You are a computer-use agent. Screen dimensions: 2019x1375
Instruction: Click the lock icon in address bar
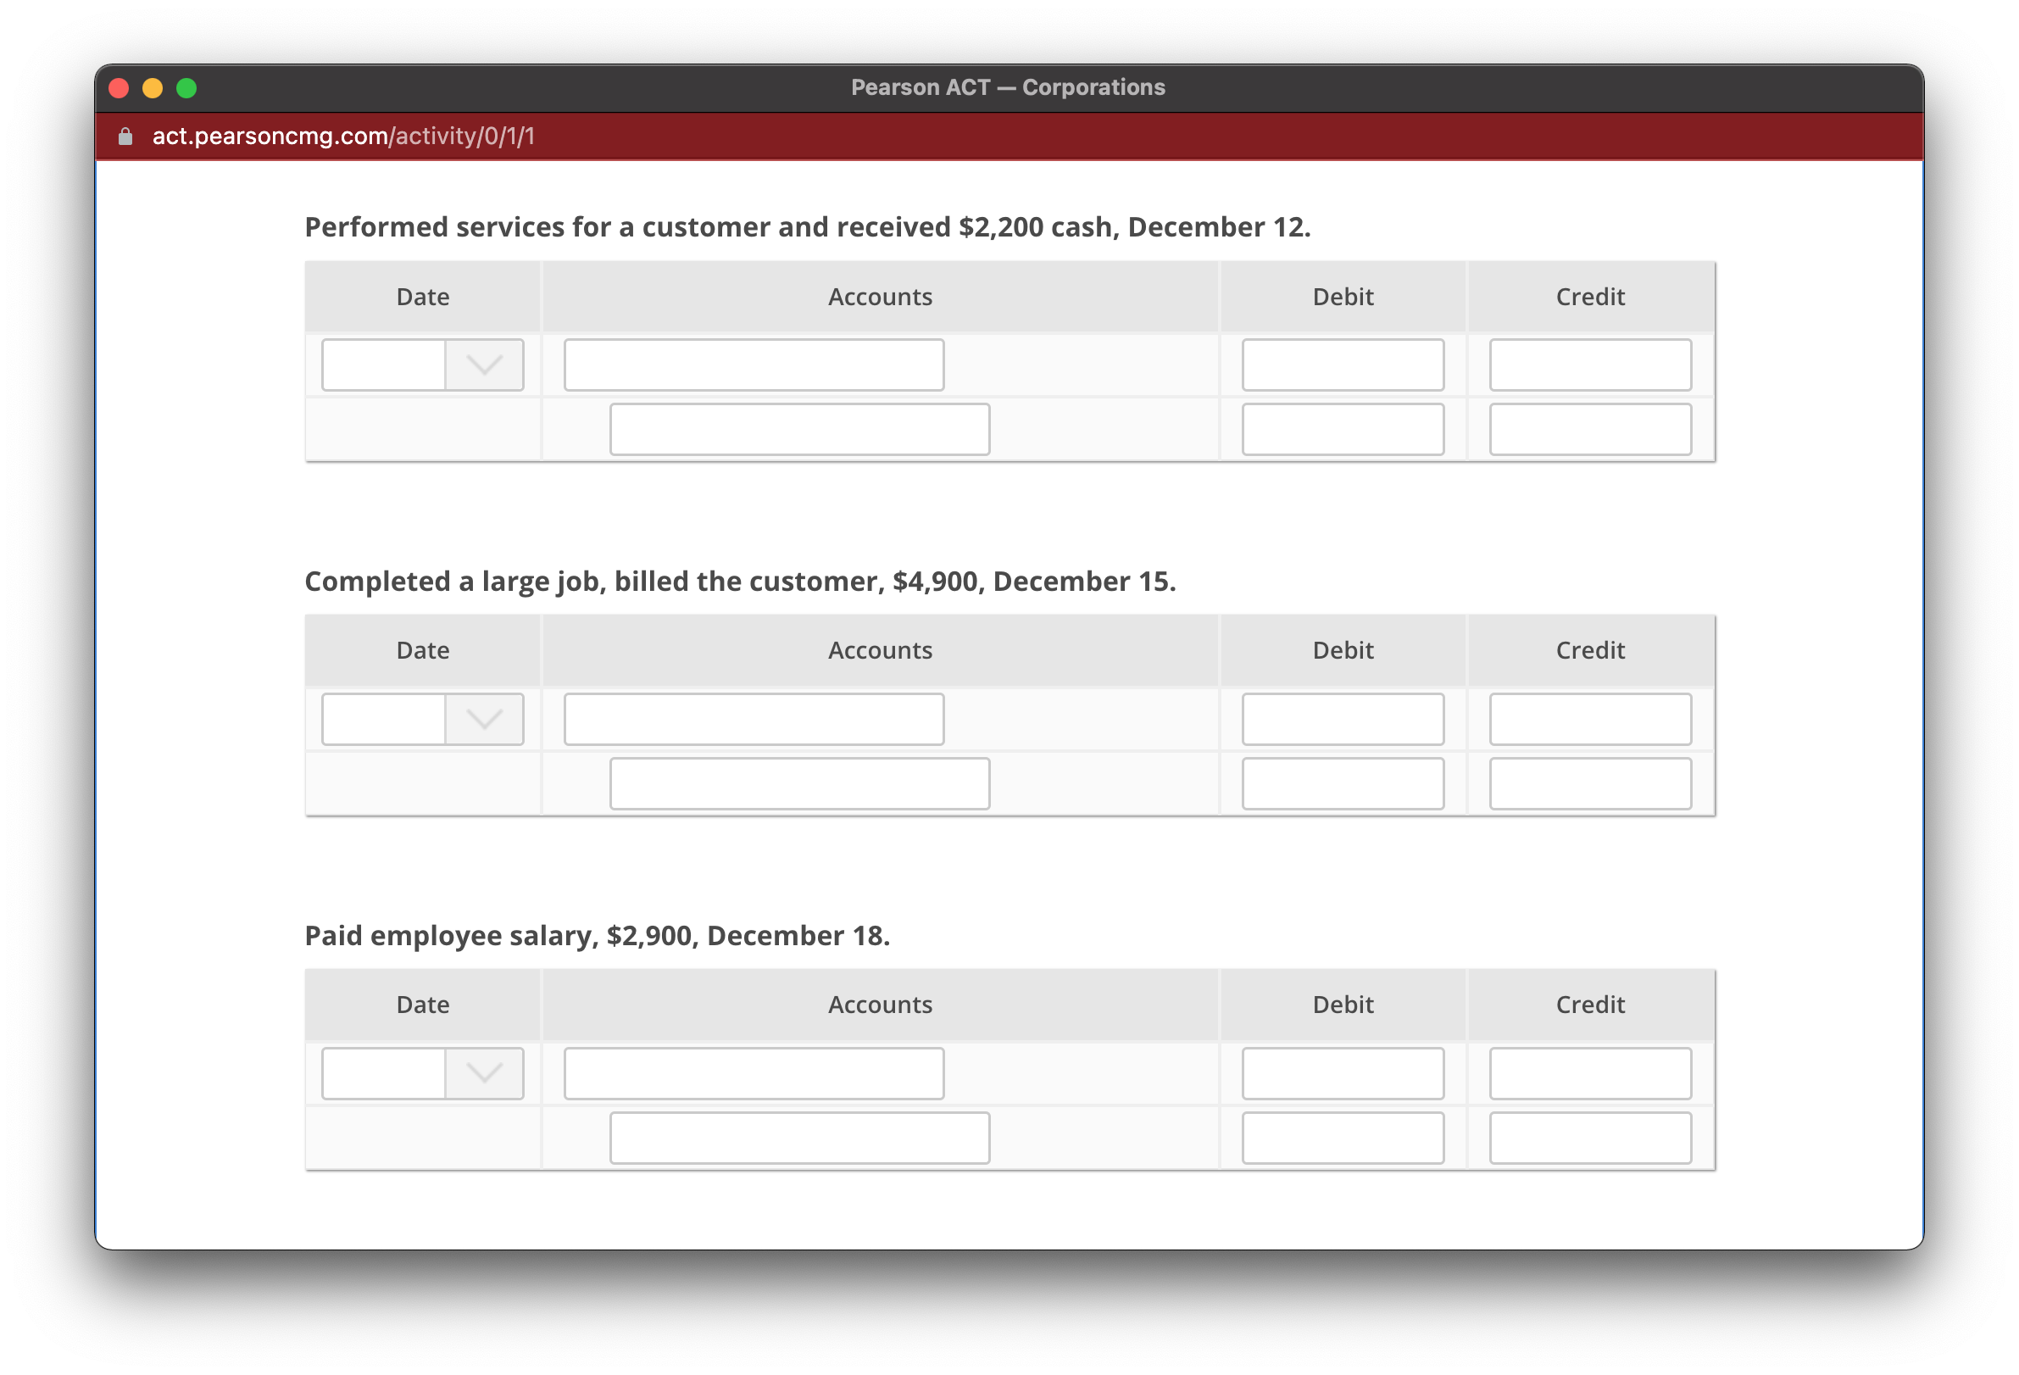tap(125, 136)
